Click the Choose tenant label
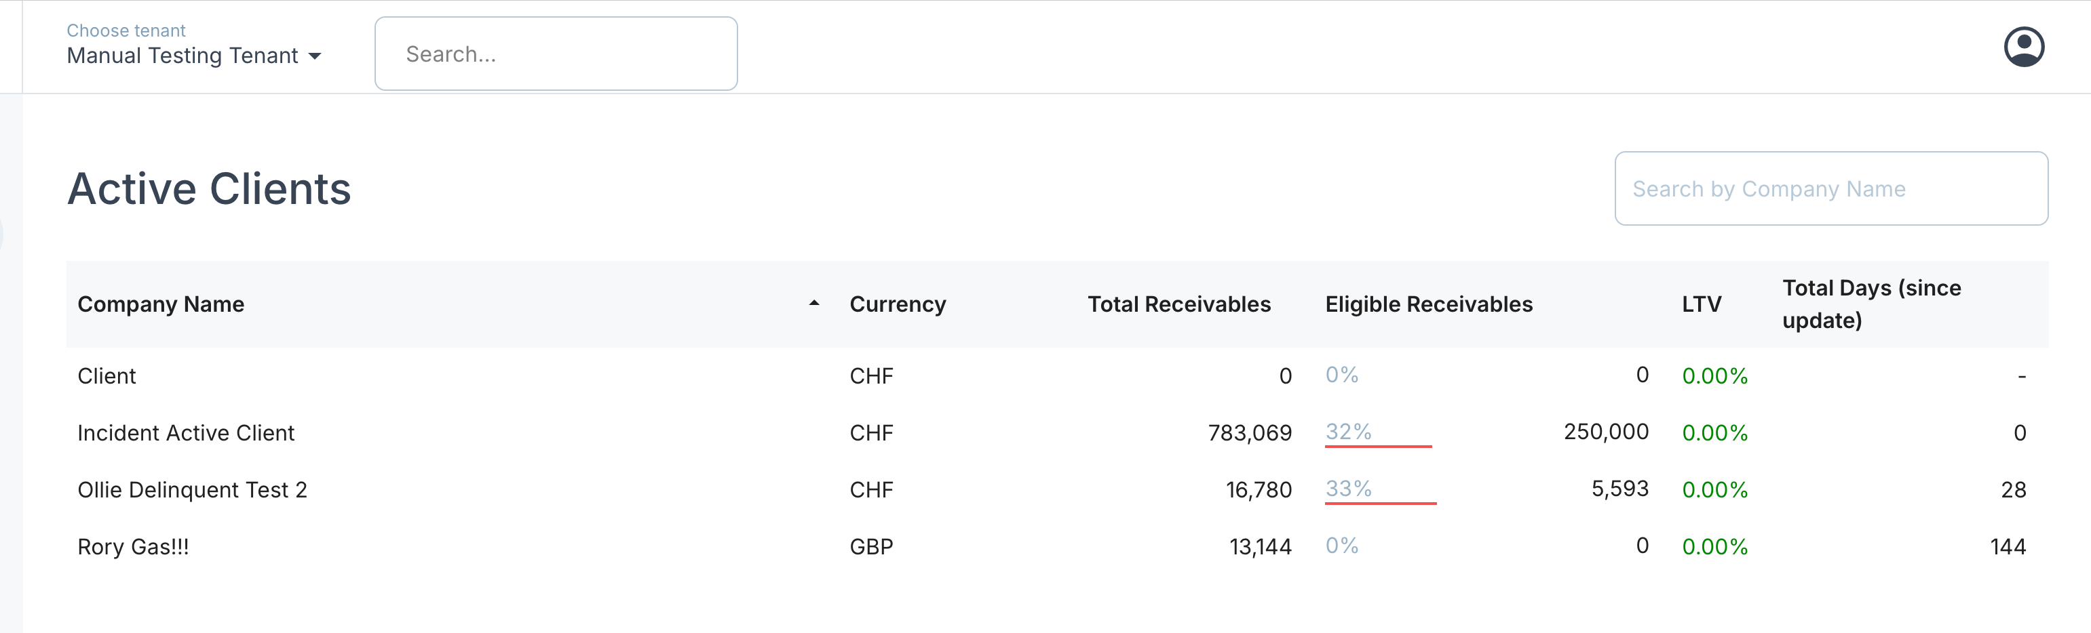The image size is (2091, 633). tap(126, 30)
